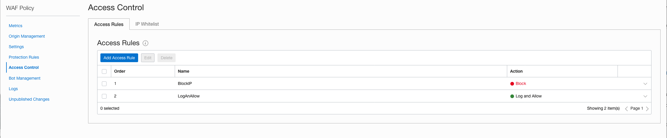Open the Logs sidebar link
The width and height of the screenshot is (667, 138).
13,89
